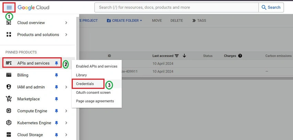Select Library from the submenu
This screenshot has width=293, height=140.
point(97,75)
